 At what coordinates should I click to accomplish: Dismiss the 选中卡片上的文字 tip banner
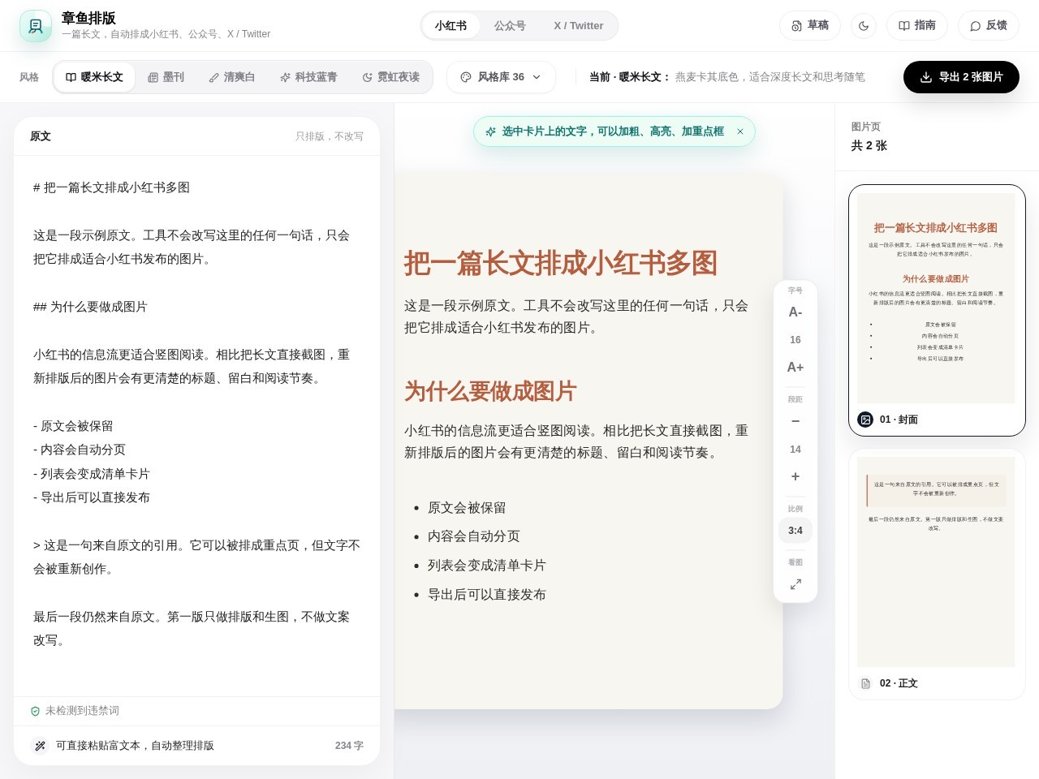click(x=739, y=131)
